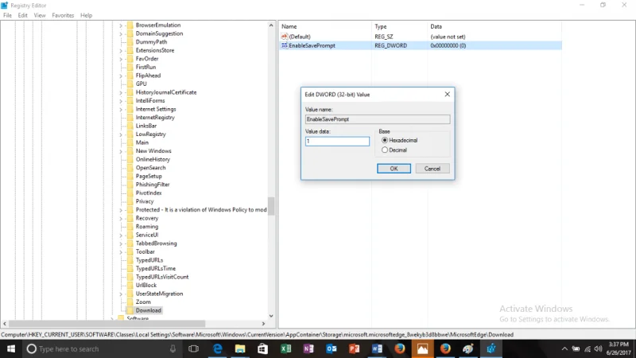Open Outlook from the taskbar
Image resolution: width=636 pixels, height=358 pixels.
point(332,349)
